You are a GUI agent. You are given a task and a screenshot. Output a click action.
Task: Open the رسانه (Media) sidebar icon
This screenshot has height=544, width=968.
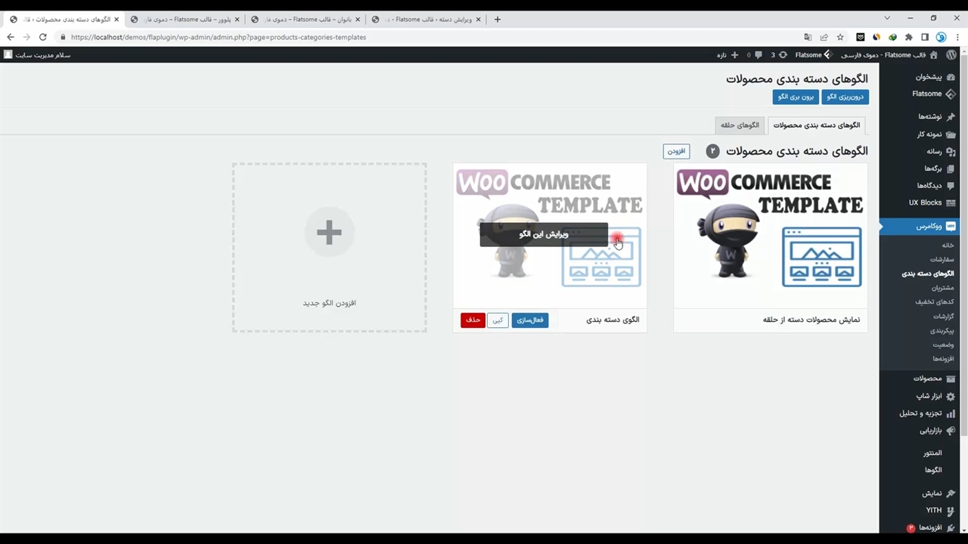pyautogui.click(x=951, y=152)
